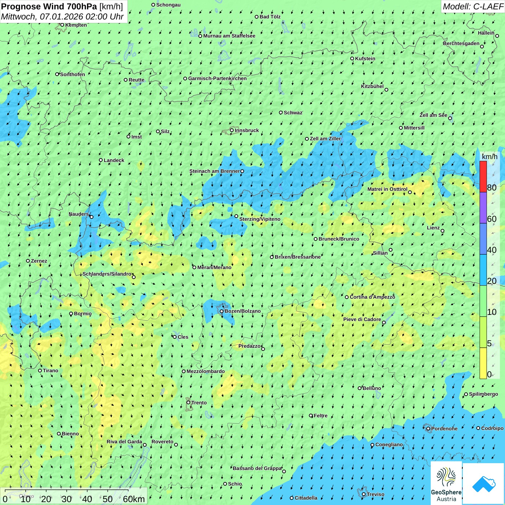Screen dimensions: 505x505
Task: Click the Silz label
Action: (x=165, y=131)
